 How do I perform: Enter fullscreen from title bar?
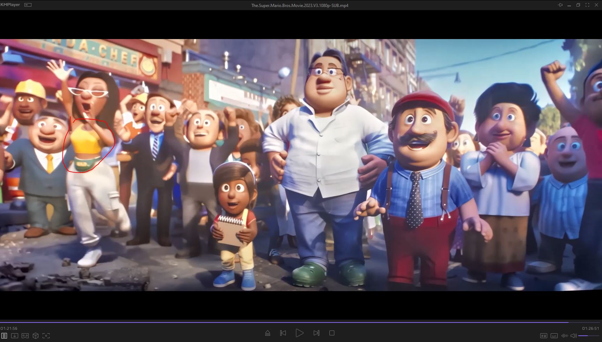pyautogui.click(x=587, y=5)
